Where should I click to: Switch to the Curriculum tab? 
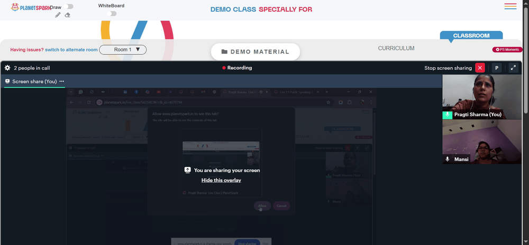(396, 48)
